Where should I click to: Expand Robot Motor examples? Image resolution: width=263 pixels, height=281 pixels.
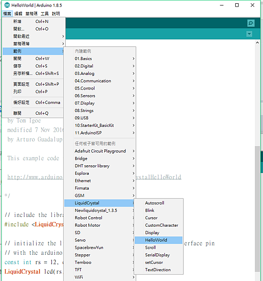pyautogui.click(x=100, y=225)
